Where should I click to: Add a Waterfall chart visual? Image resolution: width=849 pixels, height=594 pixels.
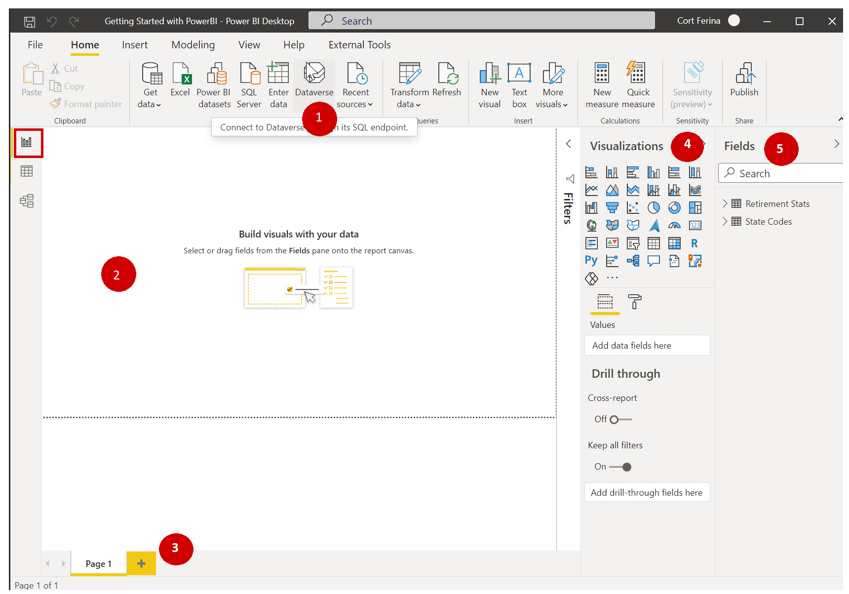pos(591,208)
